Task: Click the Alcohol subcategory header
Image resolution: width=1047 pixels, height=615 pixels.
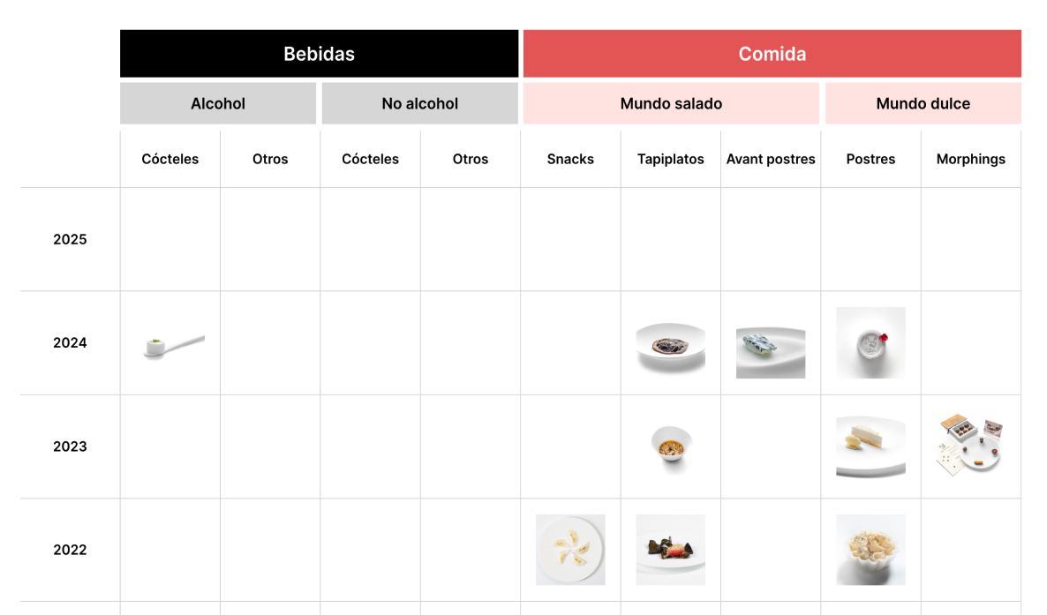Action: pos(218,103)
